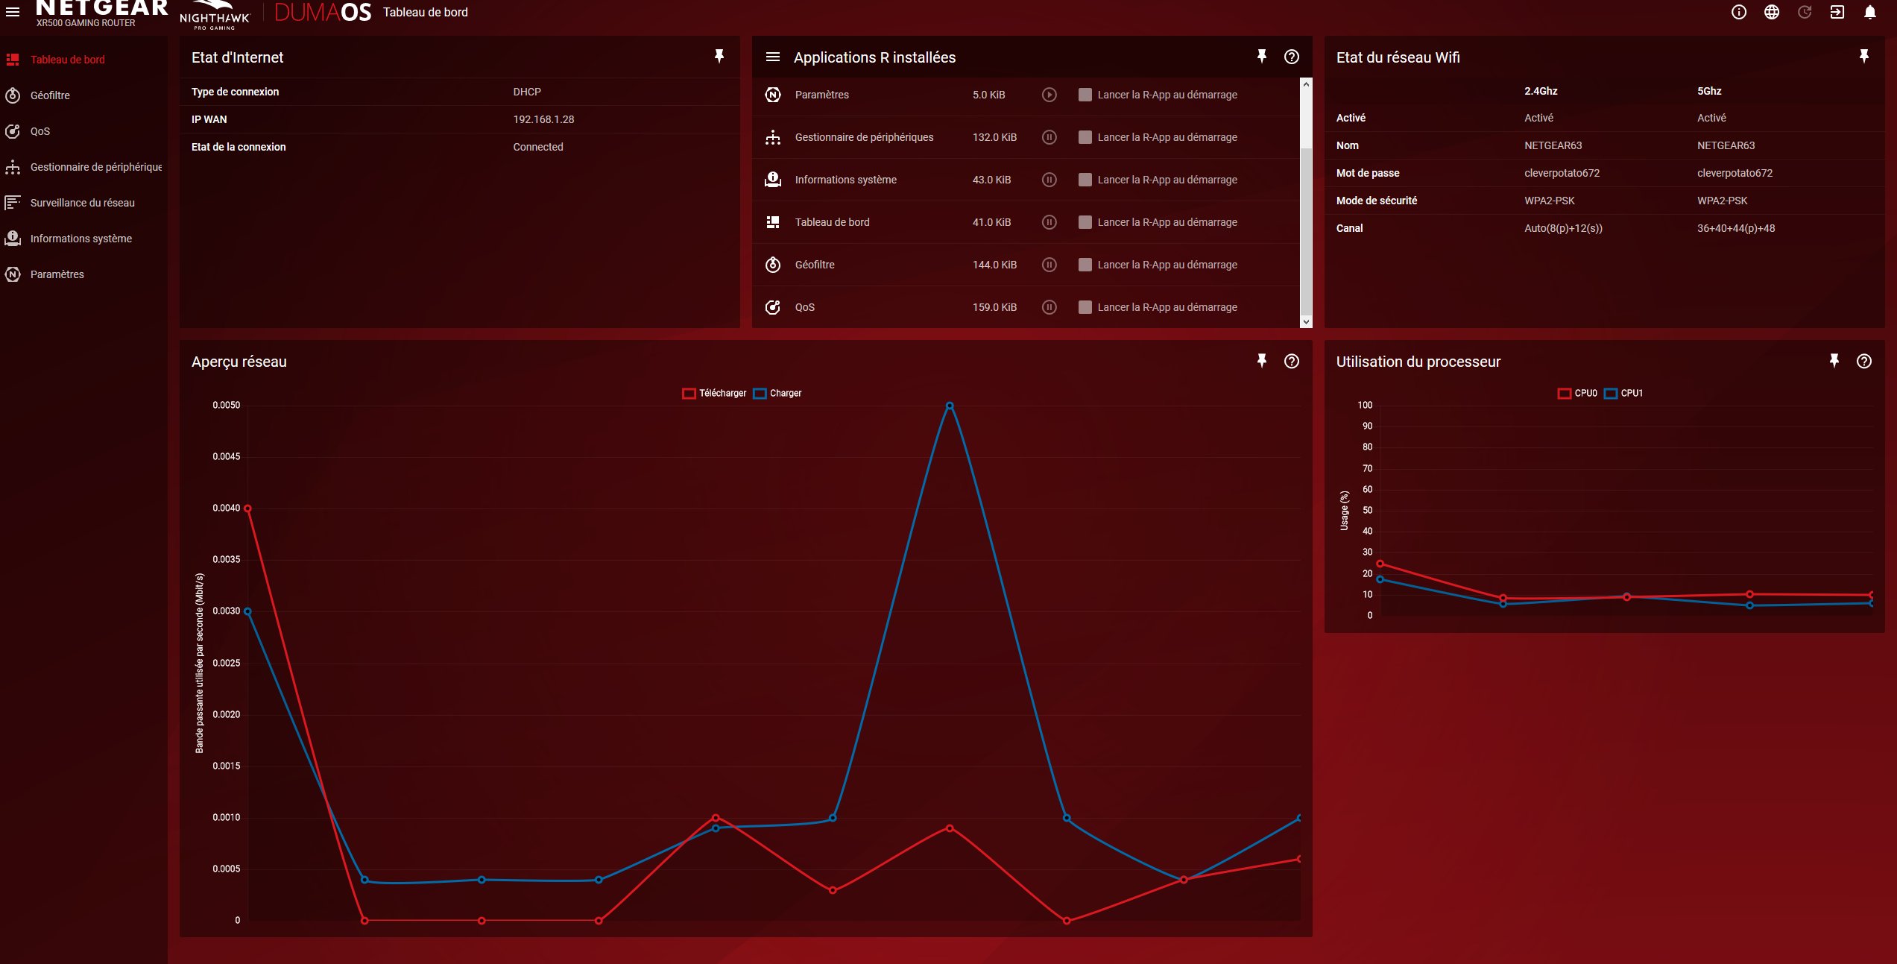Check Gestionnaire de périphériques startup checkbox
The image size is (1897, 964).
1085,137
